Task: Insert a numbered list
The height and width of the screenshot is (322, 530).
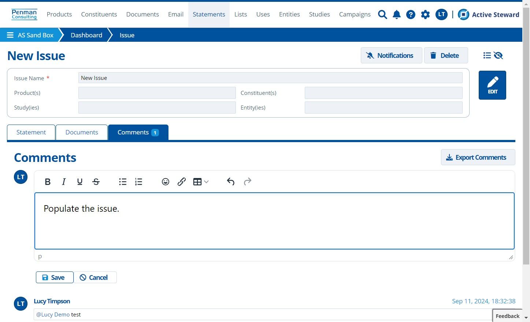Action: (138, 182)
